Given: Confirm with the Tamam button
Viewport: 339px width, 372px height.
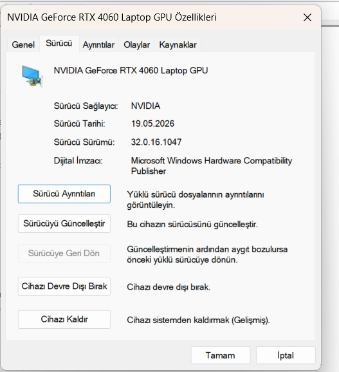Looking at the screenshot, I should tap(221, 355).
